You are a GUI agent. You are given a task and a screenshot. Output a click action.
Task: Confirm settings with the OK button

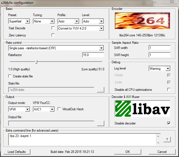pyautogui.click(x=128, y=152)
